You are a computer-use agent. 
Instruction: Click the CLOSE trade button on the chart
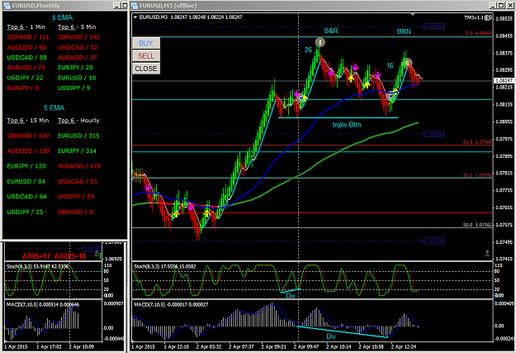pos(146,69)
